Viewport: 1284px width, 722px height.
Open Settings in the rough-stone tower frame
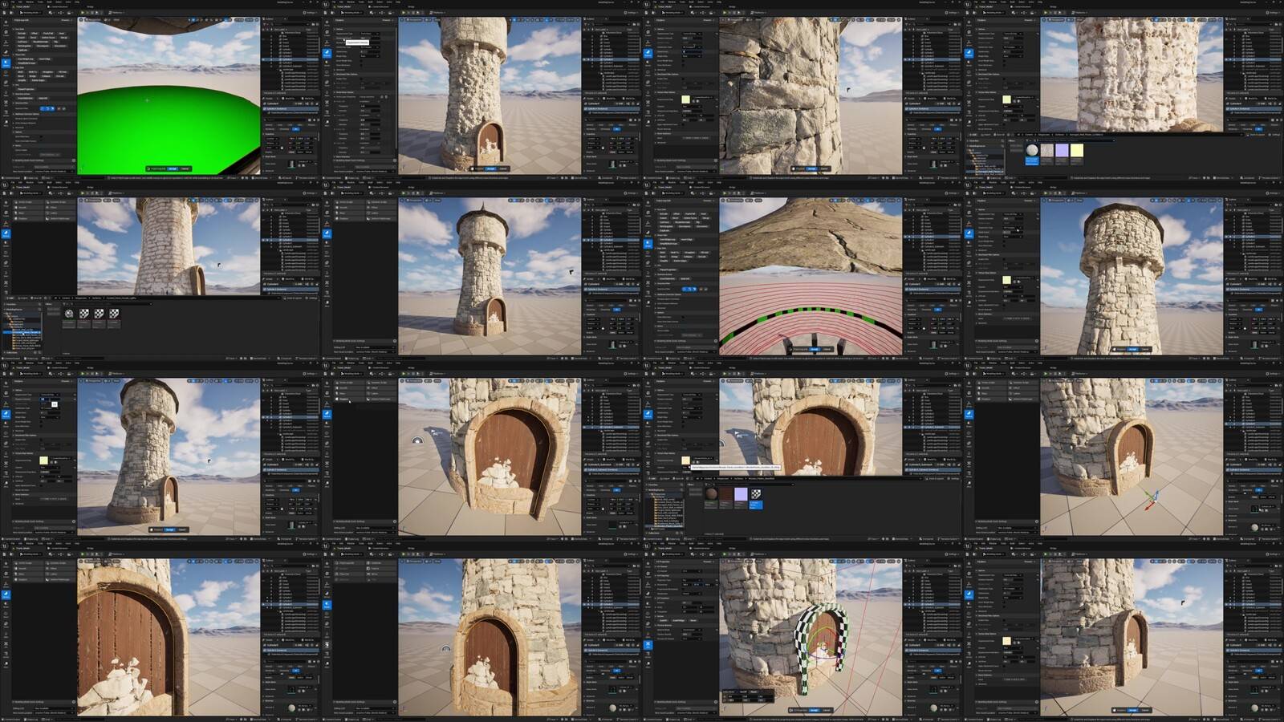[631, 13]
